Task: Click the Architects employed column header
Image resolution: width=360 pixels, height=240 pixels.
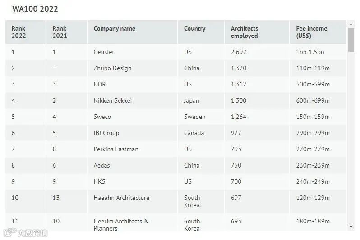Action: tap(245, 32)
